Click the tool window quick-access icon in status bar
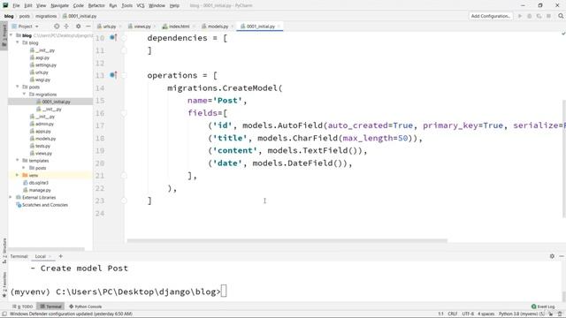Screen dimensions: 566x318 point(4,314)
